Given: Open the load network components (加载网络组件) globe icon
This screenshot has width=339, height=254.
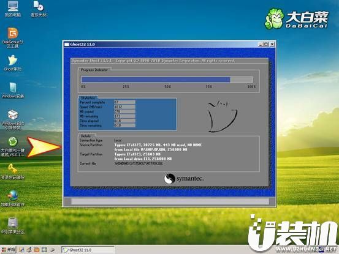Looking at the screenshot, I should coord(13,198).
